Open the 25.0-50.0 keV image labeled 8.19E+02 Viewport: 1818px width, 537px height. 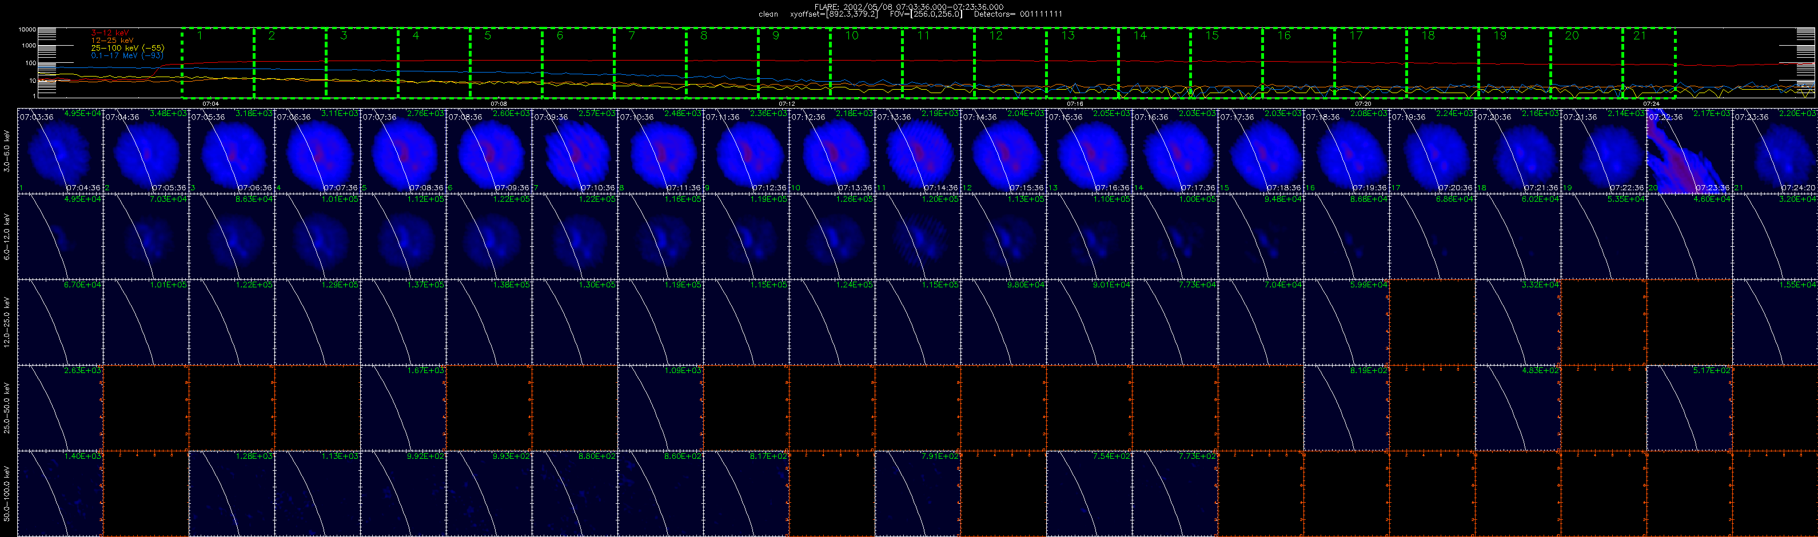point(1346,408)
